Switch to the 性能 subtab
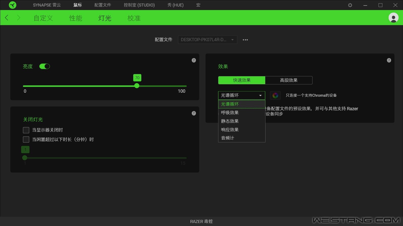The width and height of the screenshot is (403, 226). 76,18
